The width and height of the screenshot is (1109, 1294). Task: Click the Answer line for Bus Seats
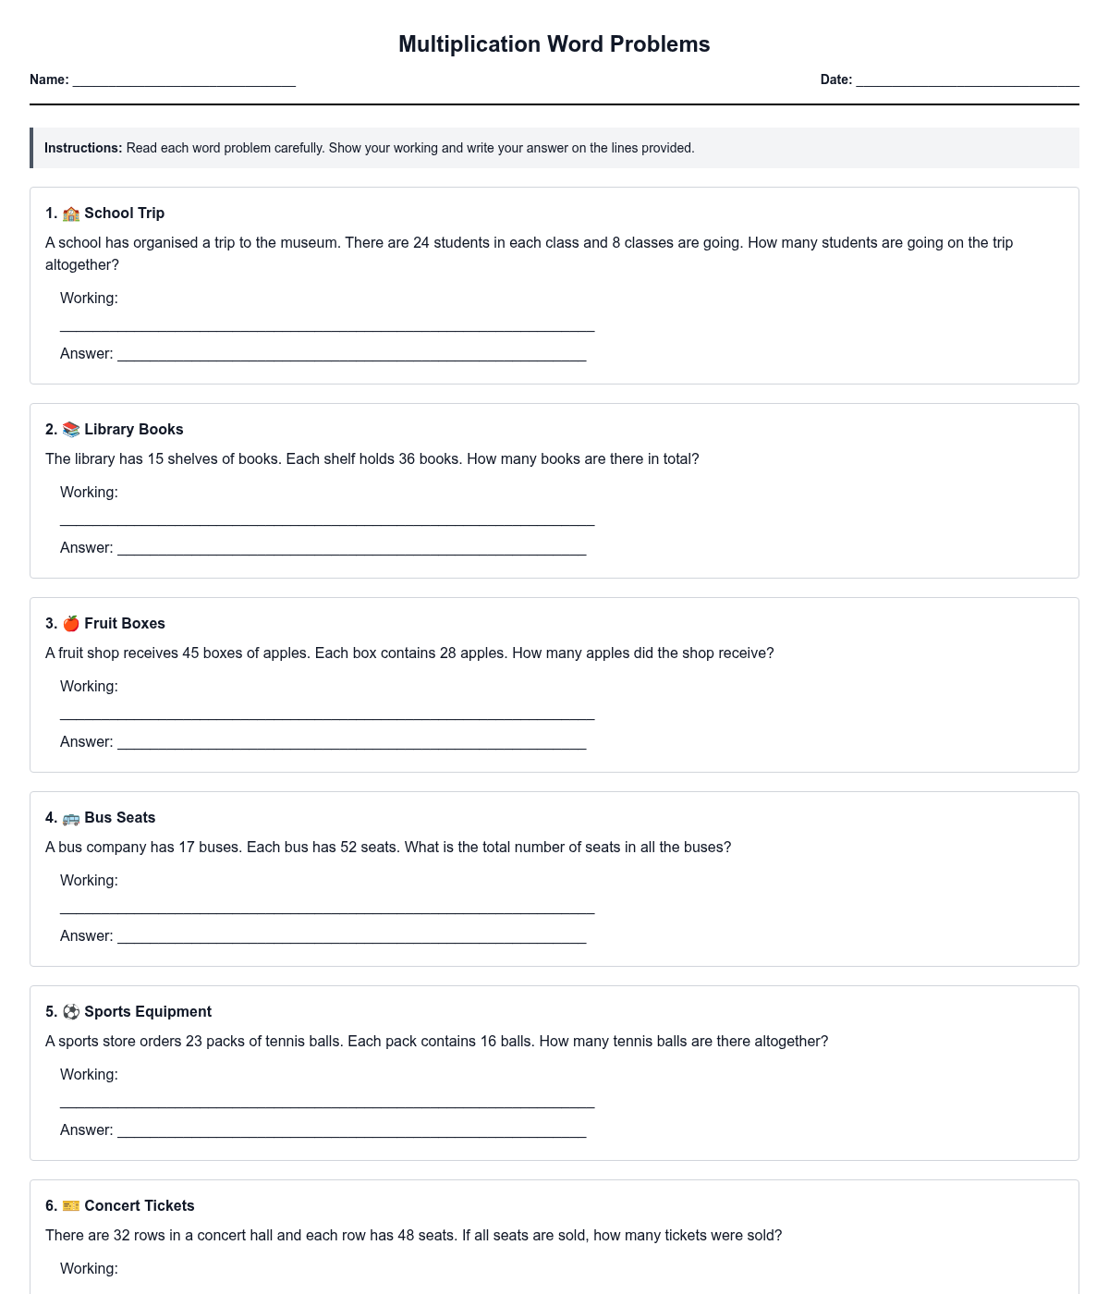[x=351, y=936]
